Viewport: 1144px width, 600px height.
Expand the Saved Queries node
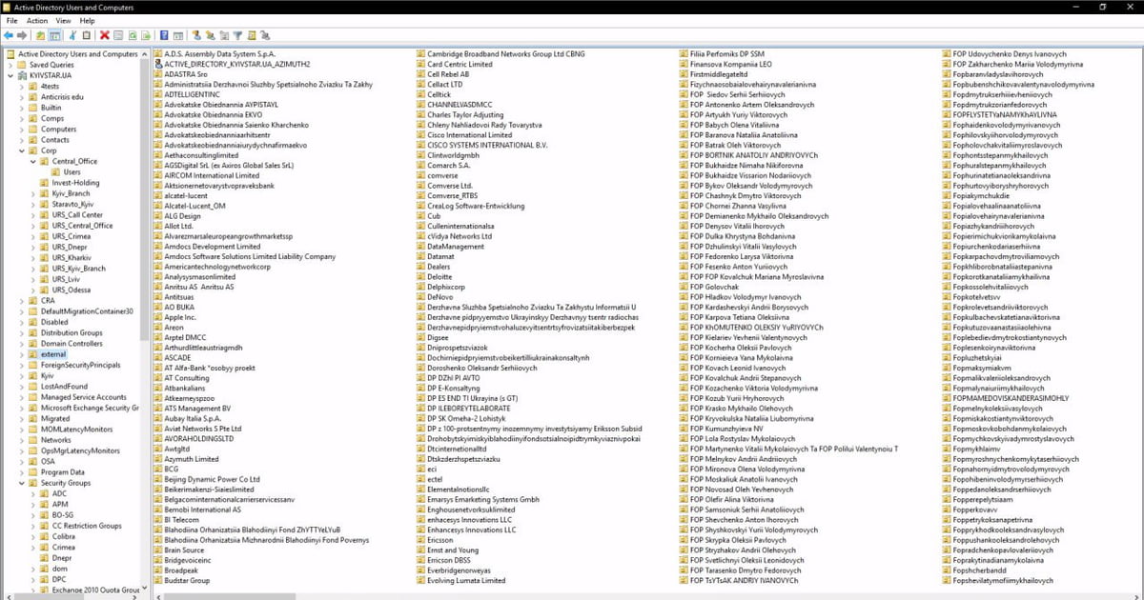coord(11,65)
